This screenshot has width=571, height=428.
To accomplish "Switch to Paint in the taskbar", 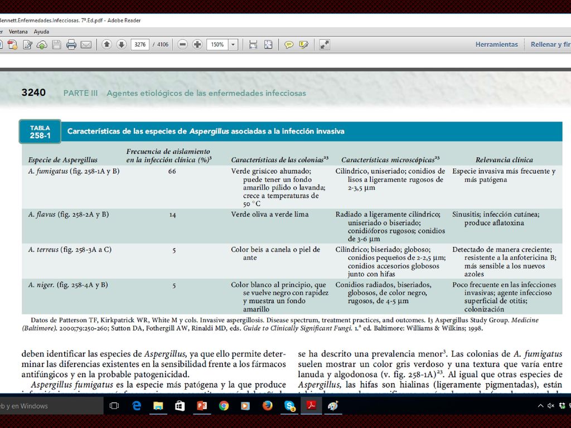I will (x=333, y=406).
